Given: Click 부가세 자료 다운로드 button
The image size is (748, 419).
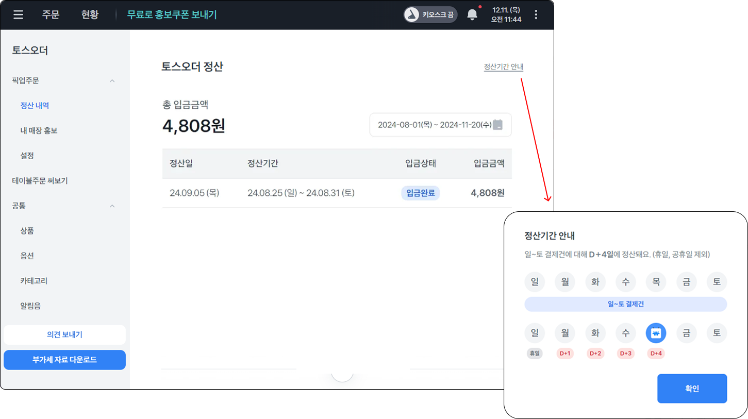Looking at the screenshot, I should click(64, 360).
